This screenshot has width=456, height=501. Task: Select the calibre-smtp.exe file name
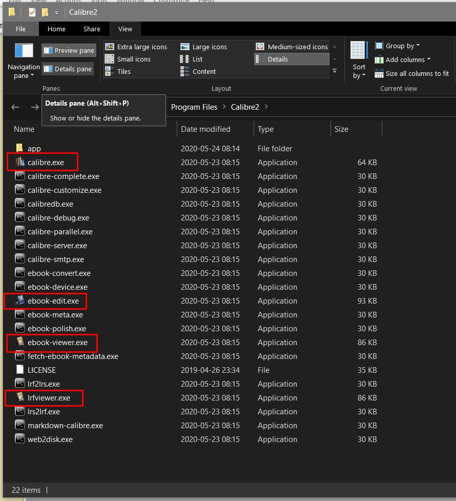[56, 259]
